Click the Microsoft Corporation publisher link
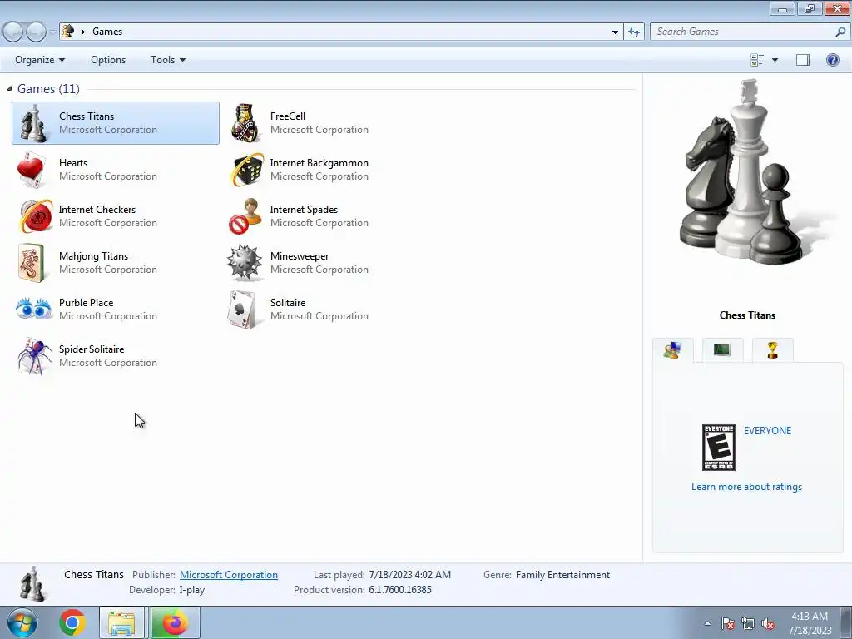852x639 pixels. tap(229, 574)
